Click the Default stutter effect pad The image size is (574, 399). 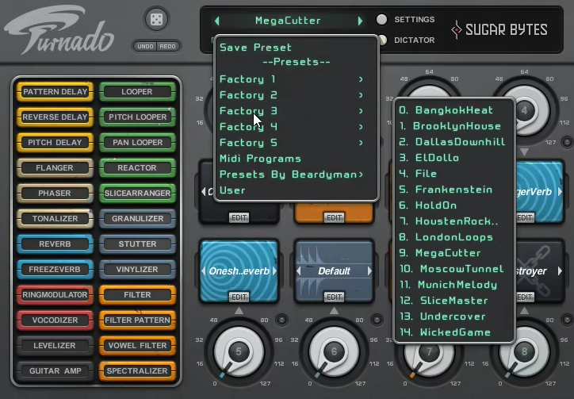(335, 271)
